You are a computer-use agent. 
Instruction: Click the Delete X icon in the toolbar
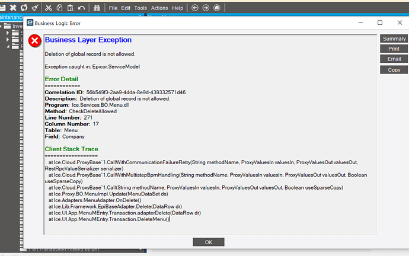coord(13,8)
